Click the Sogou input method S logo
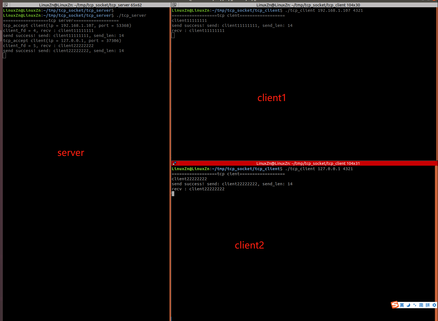438x321 pixels. pos(395,305)
